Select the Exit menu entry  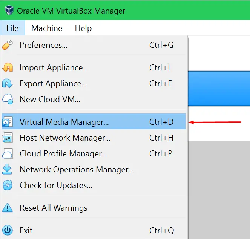coord(94,230)
